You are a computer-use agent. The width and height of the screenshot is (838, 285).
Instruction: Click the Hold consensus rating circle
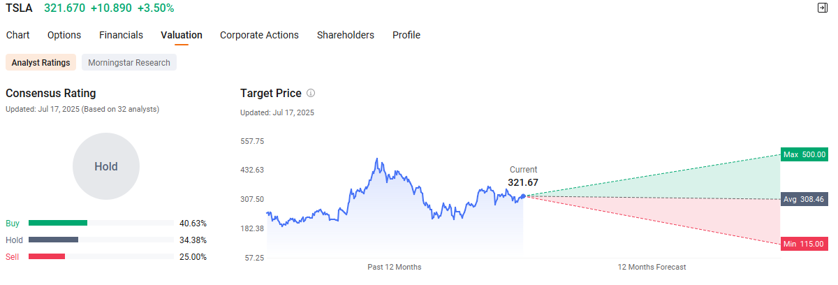pos(106,166)
